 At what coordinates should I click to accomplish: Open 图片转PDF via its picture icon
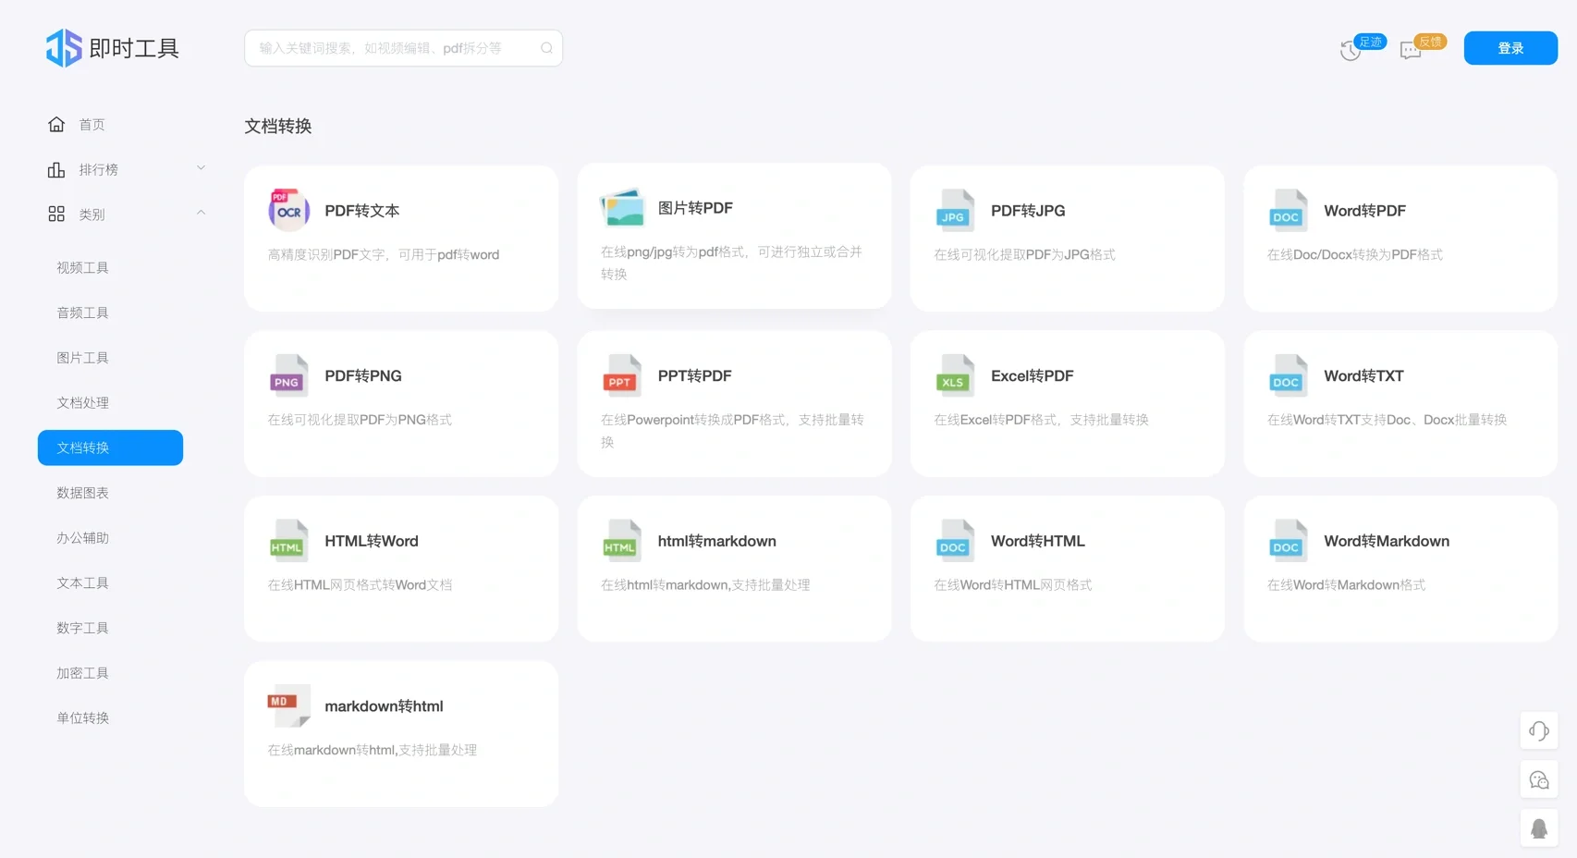(621, 207)
